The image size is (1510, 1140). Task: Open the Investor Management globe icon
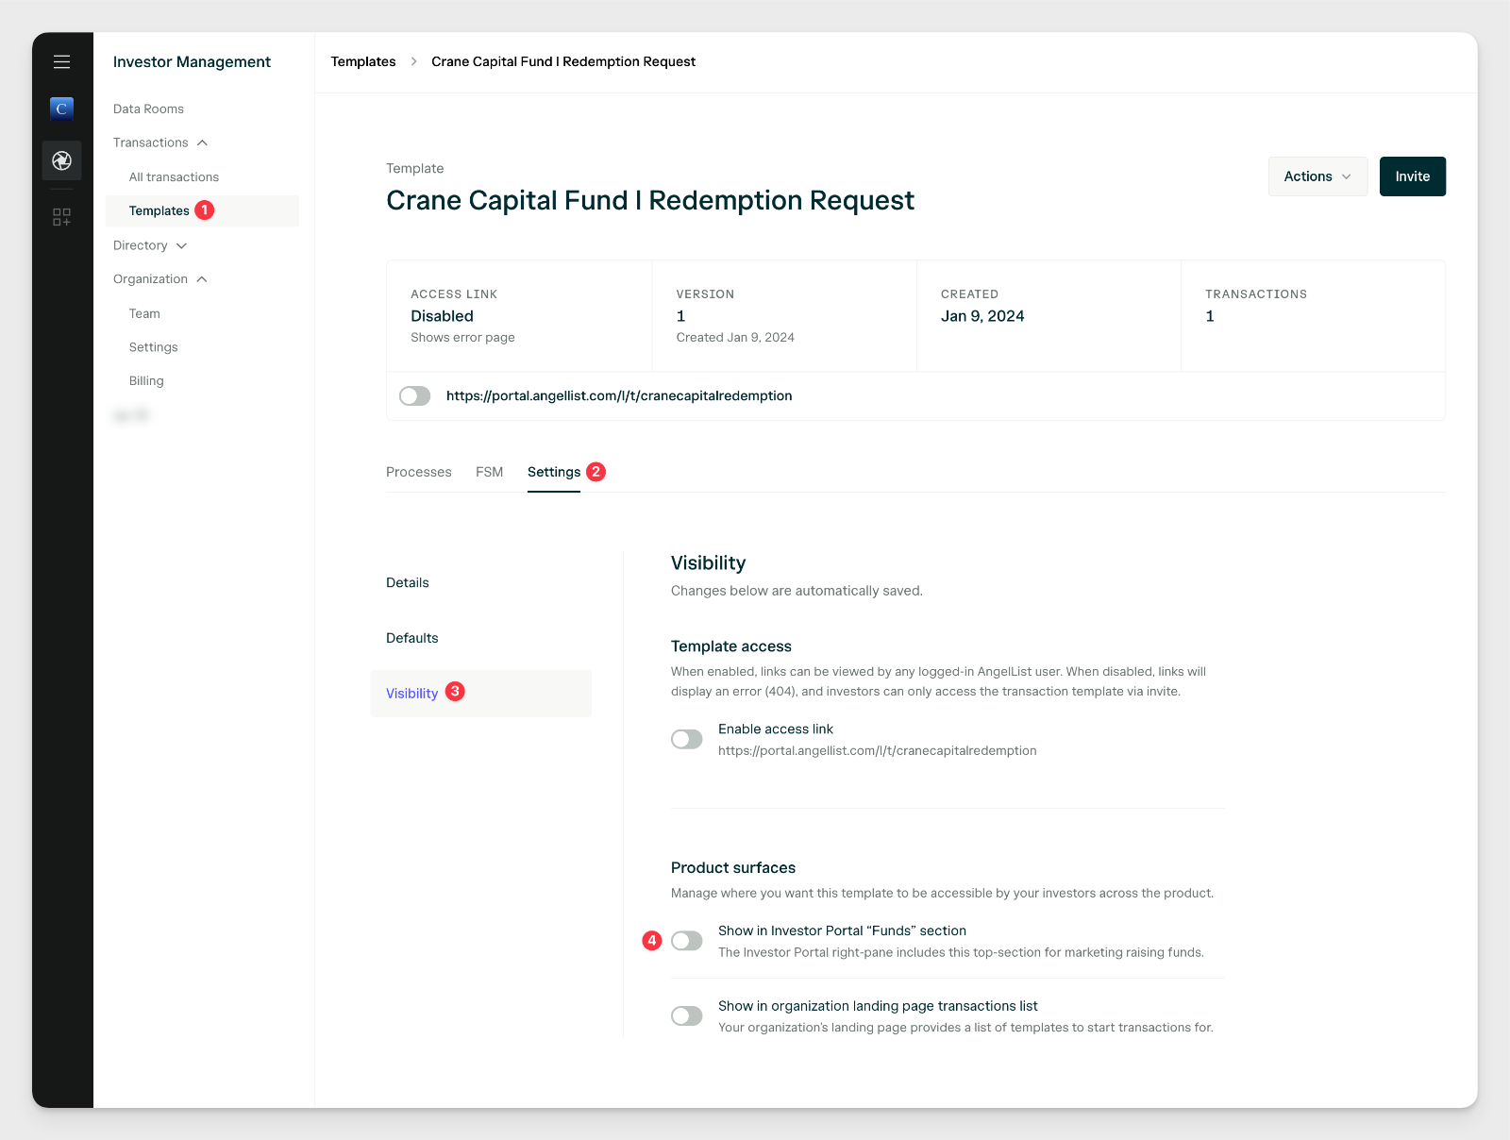61,160
